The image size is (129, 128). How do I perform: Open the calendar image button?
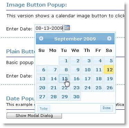(x=67, y=28)
